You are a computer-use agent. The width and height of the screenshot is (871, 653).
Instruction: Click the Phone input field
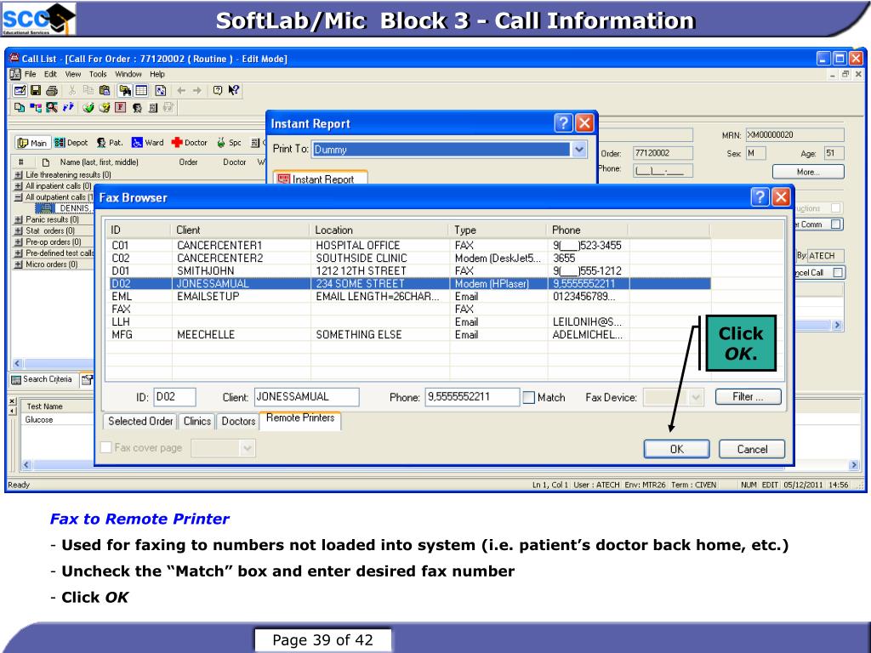472,397
